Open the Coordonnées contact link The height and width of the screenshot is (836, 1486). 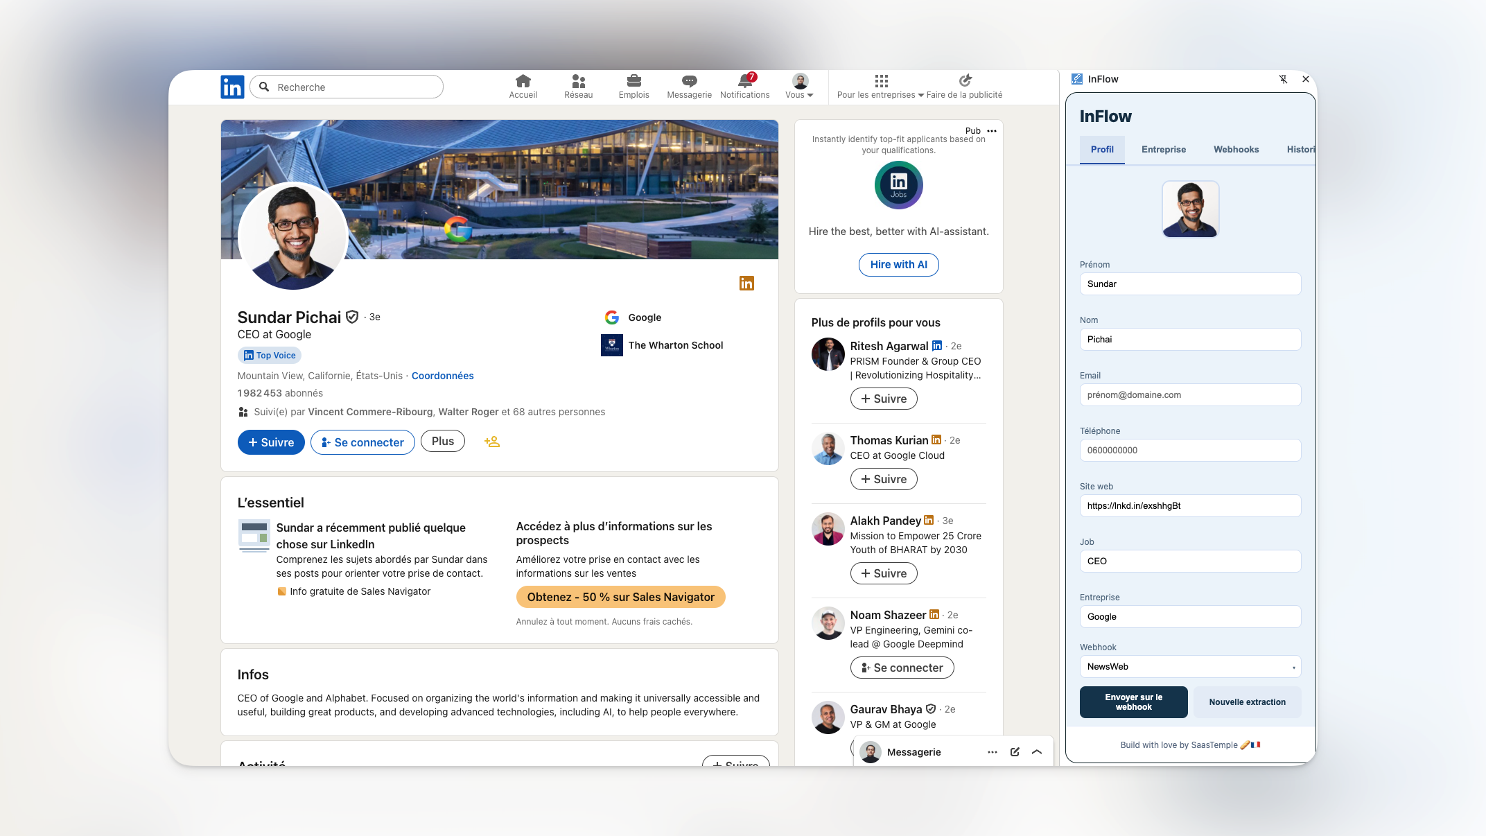pos(442,376)
